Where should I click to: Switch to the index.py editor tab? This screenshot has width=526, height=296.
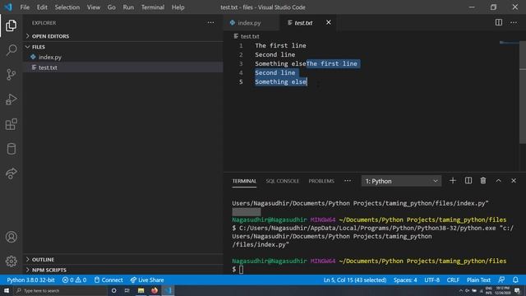(249, 22)
